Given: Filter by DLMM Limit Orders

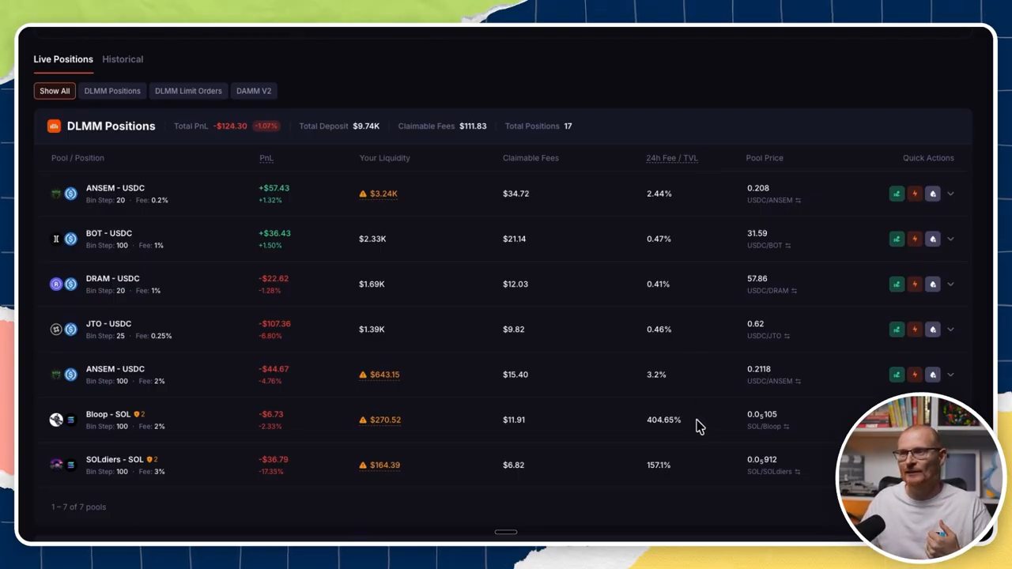Looking at the screenshot, I should click(188, 91).
